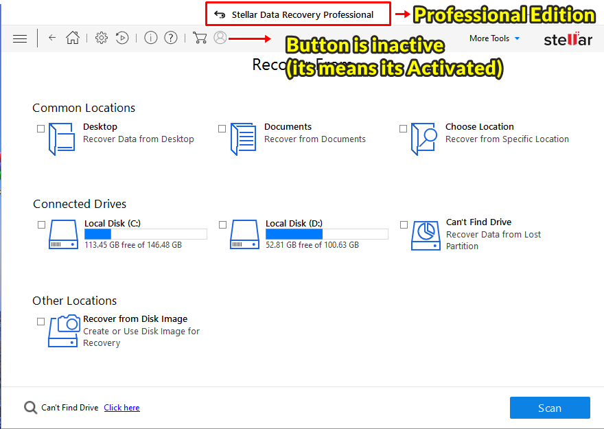This screenshot has width=604, height=429.
Task: Click the Local Disk (D:) label
Action: (x=294, y=223)
